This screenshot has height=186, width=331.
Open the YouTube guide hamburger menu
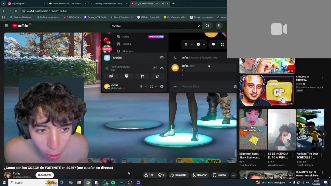pos(6,26)
